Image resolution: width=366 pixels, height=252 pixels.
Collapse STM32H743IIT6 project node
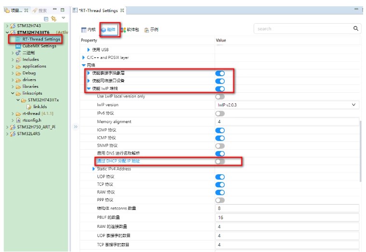point(7,32)
